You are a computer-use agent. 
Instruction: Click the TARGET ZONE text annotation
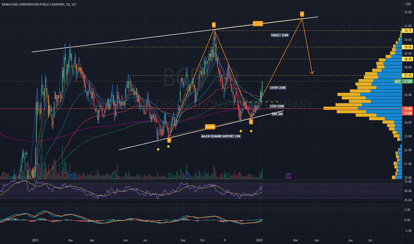[x=279, y=35]
